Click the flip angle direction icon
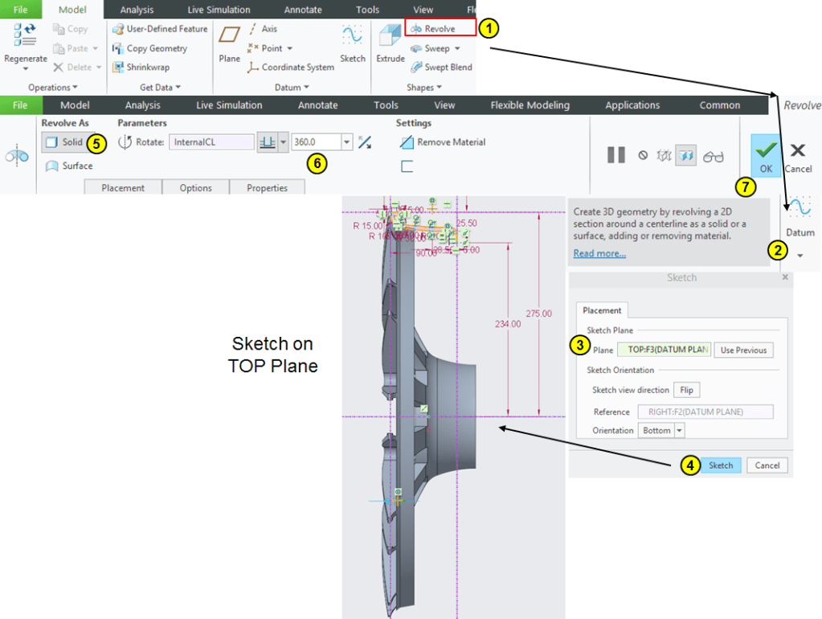822x619 pixels. point(365,142)
